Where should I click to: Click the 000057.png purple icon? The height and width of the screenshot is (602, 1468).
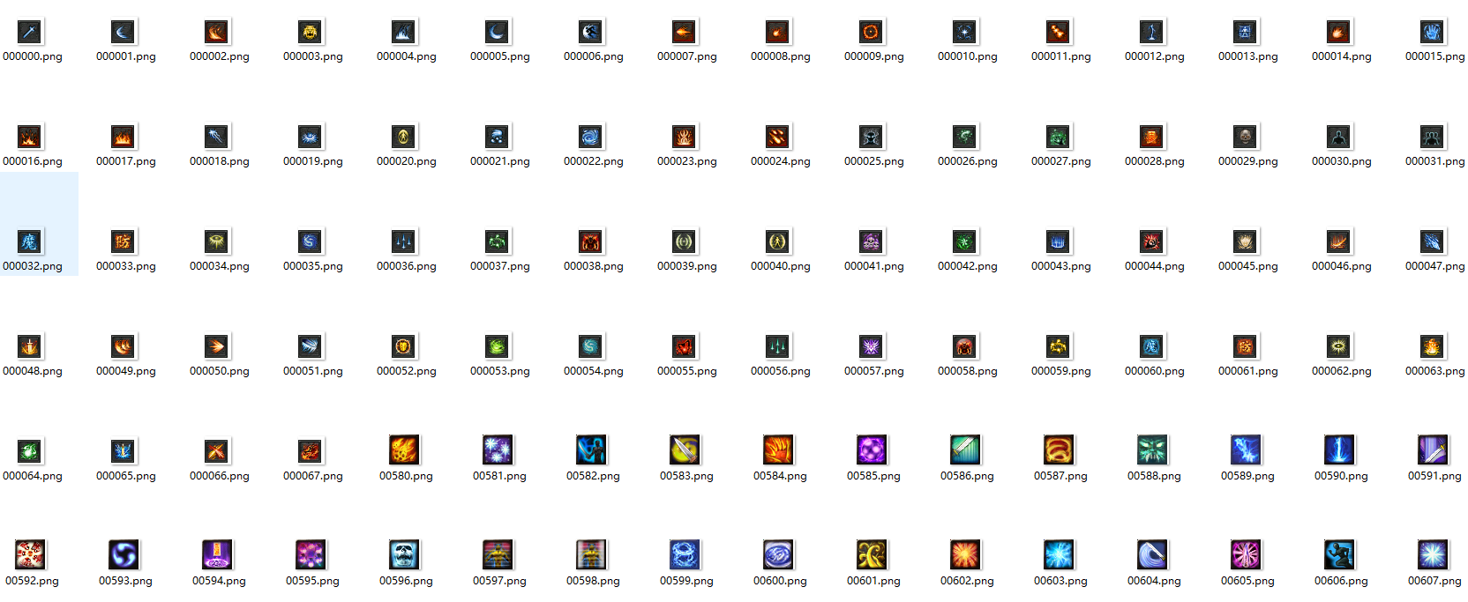[x=872, y=347]
